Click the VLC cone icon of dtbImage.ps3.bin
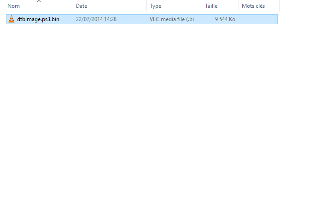This screenshot has width=315, height=198. (12, 19)
